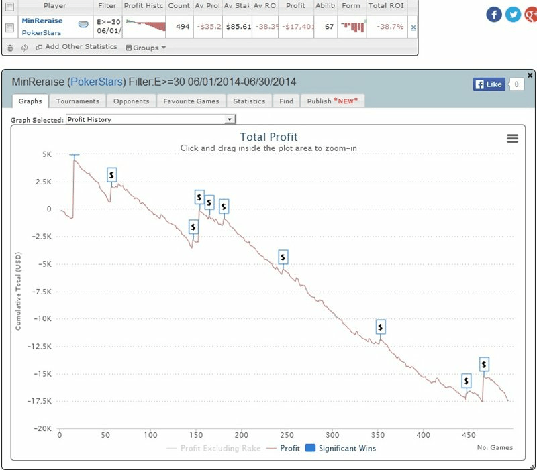Click the Profit value -$17,401
Viewport: 537px width, 470px height.
[297, 27]
